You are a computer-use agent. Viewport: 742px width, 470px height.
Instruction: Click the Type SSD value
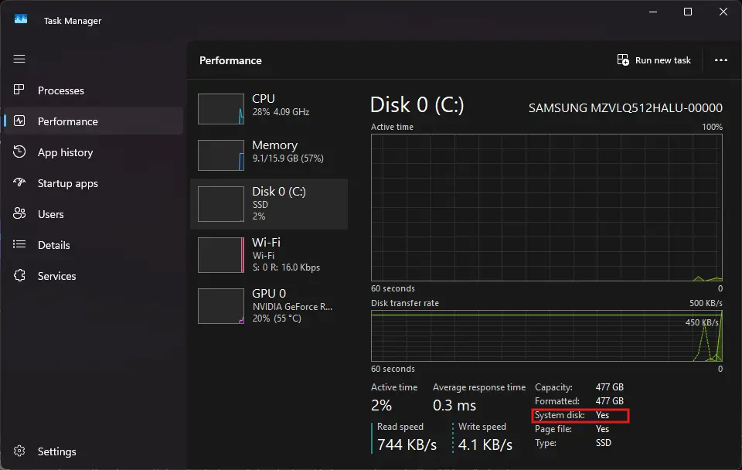point(604,442)
